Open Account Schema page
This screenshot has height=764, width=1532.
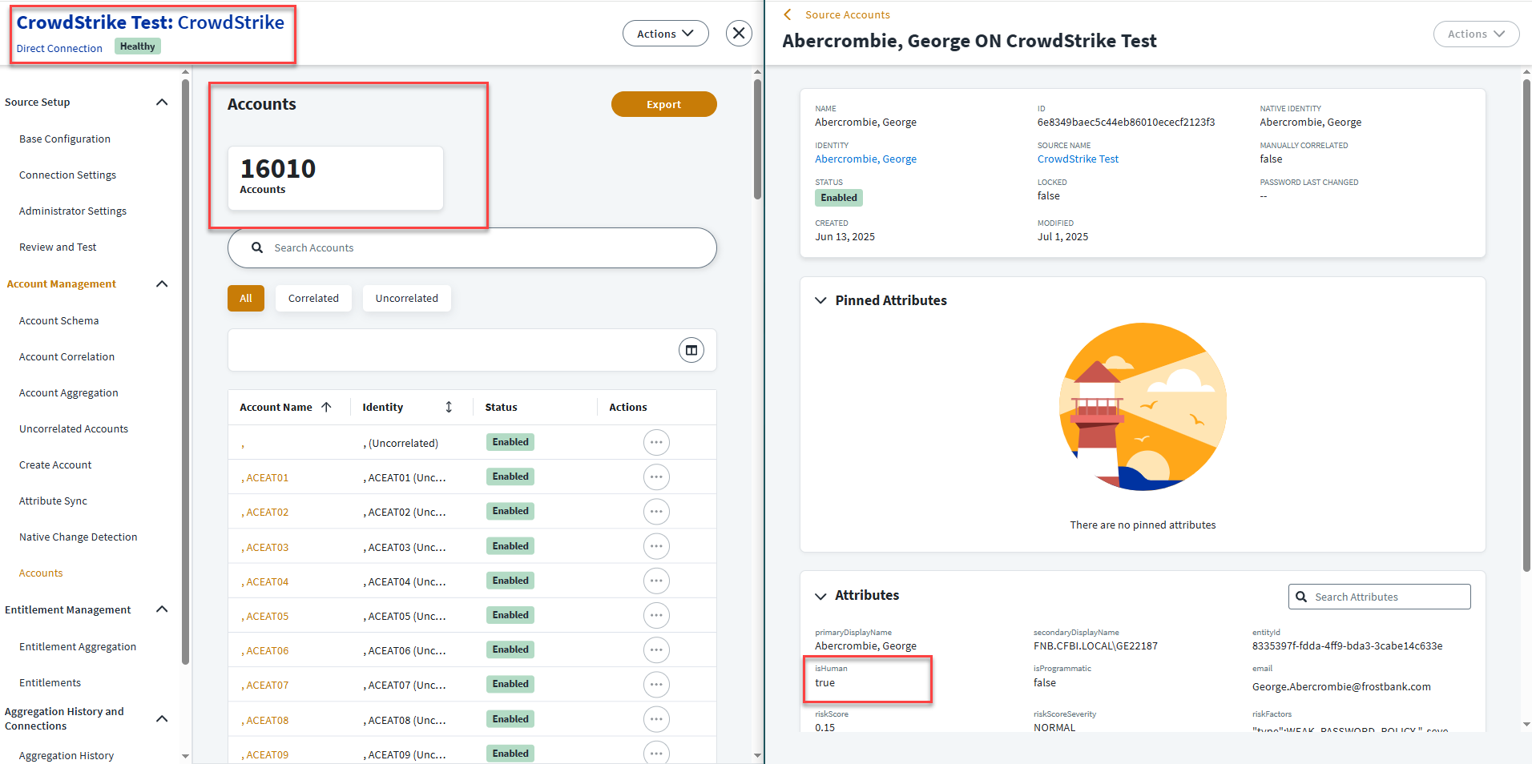click(x=59, y=320)
